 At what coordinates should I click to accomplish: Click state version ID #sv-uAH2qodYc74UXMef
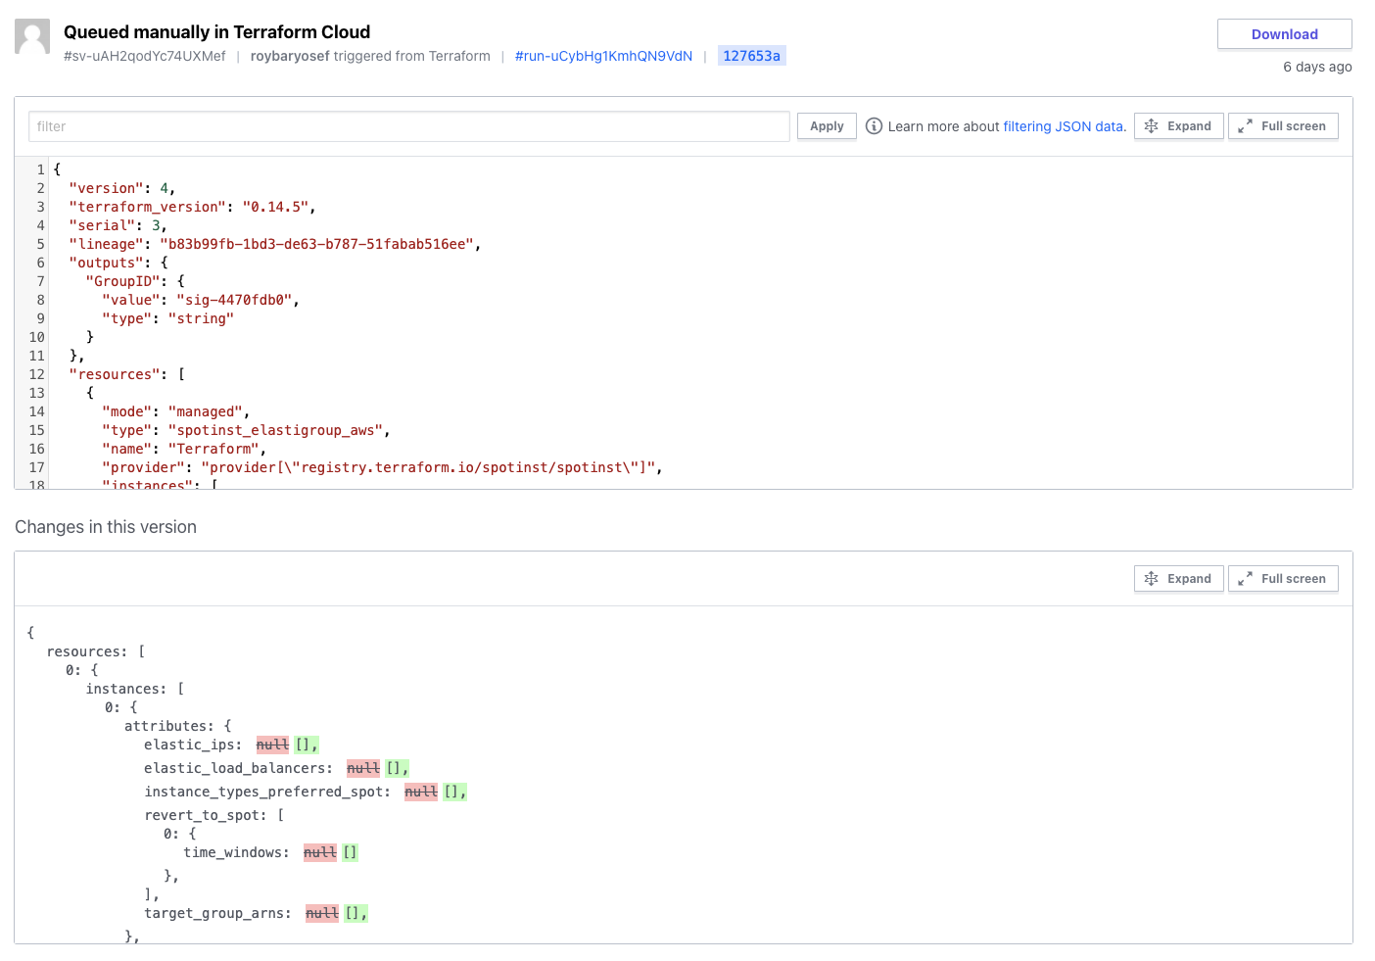(145, 56)
